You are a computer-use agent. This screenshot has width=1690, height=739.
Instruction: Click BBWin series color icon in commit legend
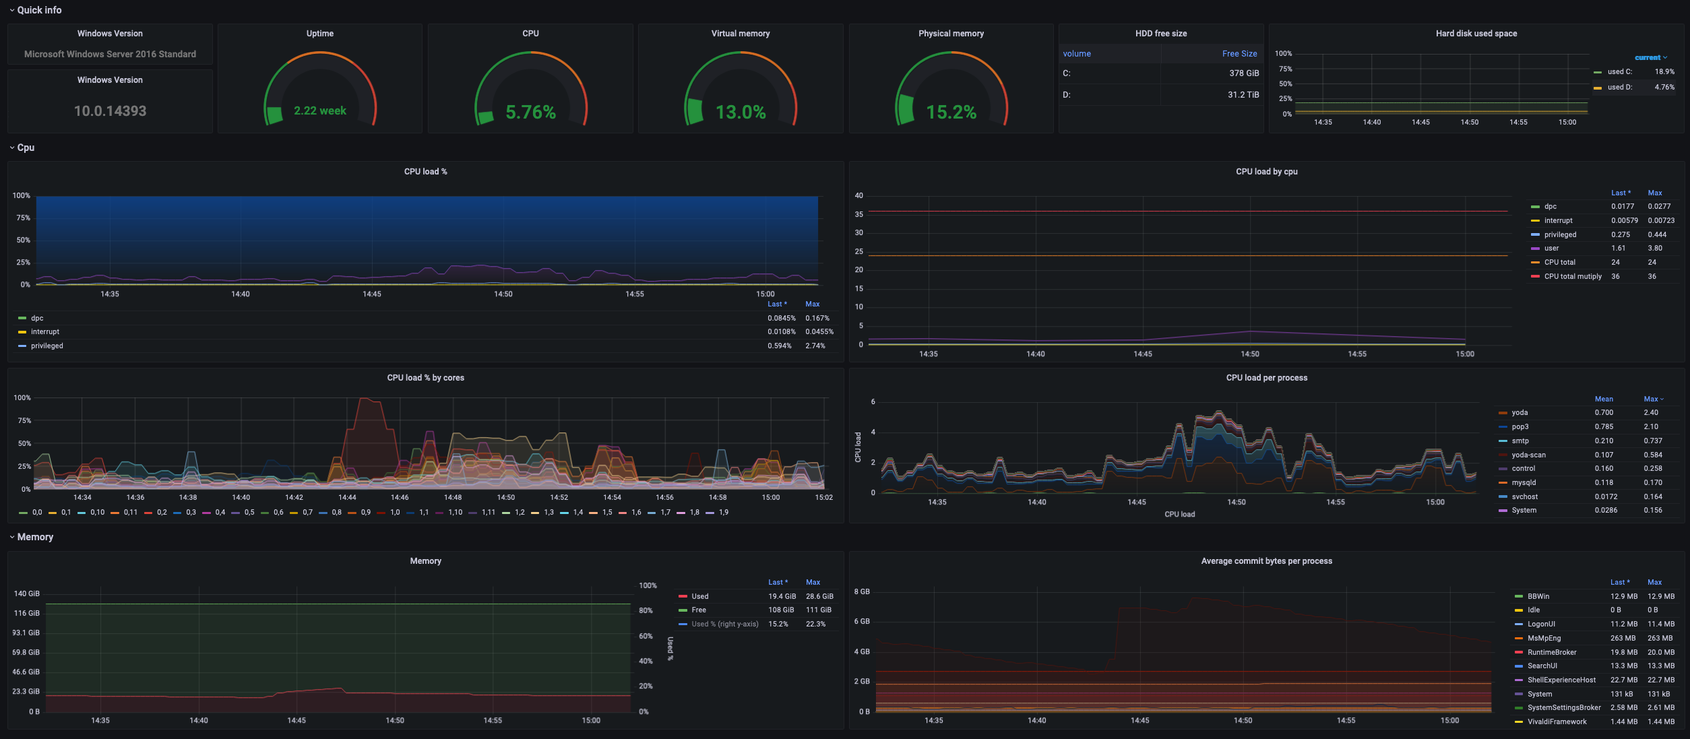[1519, 596]
